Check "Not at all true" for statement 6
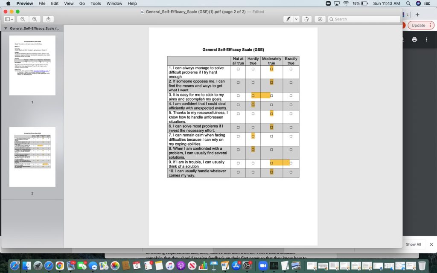This screenshot has width=437, height=273. [238, 127]
